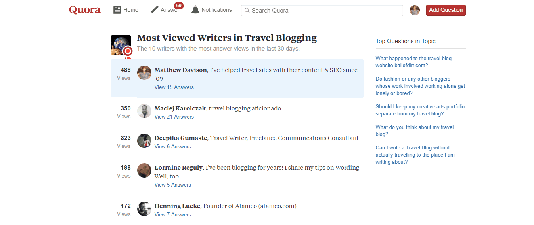Open the Answer pencil icon
The image size is (534, 225).
(155, 10)
